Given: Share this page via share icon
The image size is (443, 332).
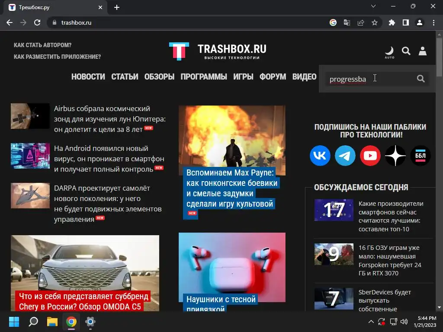Looking at the screenshot, I should (x=361, y=22).
